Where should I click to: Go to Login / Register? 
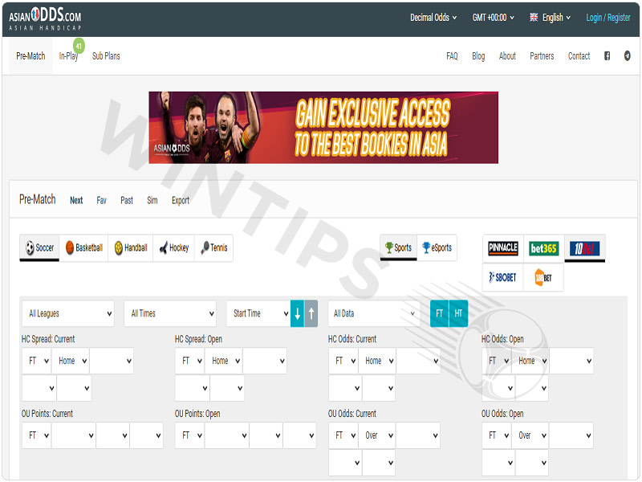(608, 18)
